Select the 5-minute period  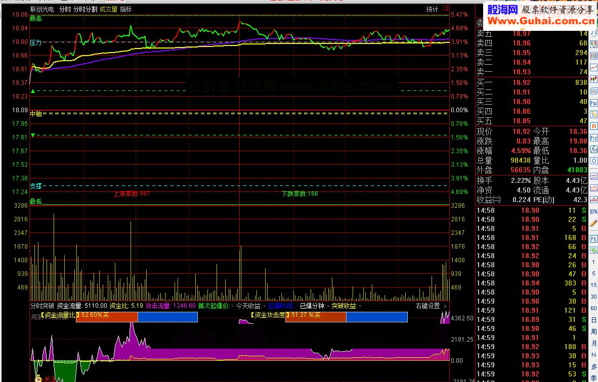tap(593, 273)
